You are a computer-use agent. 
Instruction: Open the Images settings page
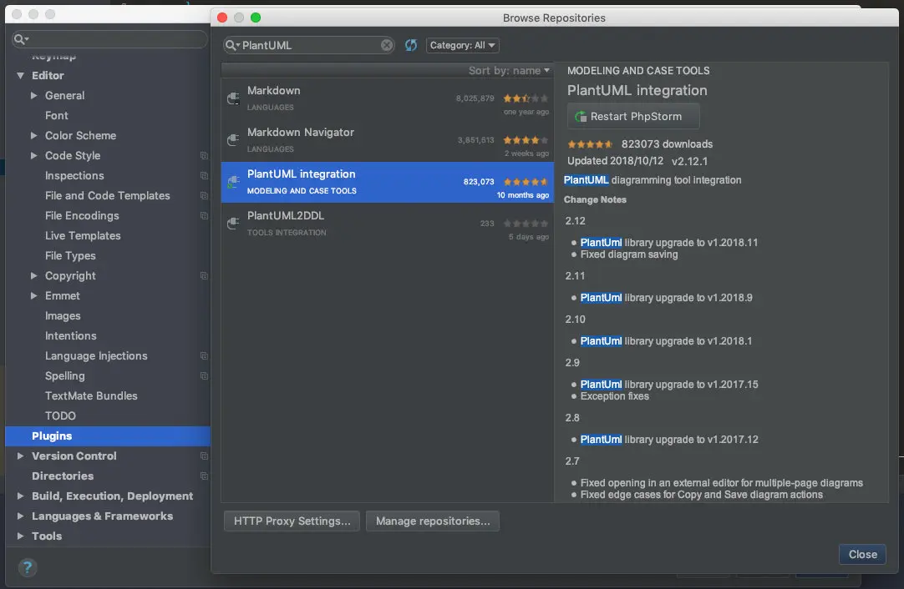(x=63, y=315)
